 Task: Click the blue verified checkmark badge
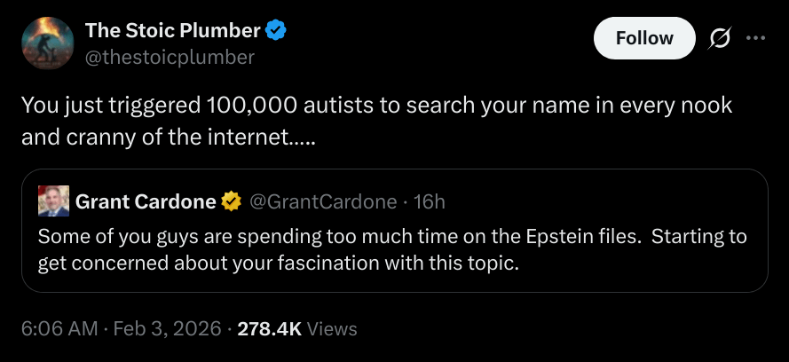tap(277, 30)
